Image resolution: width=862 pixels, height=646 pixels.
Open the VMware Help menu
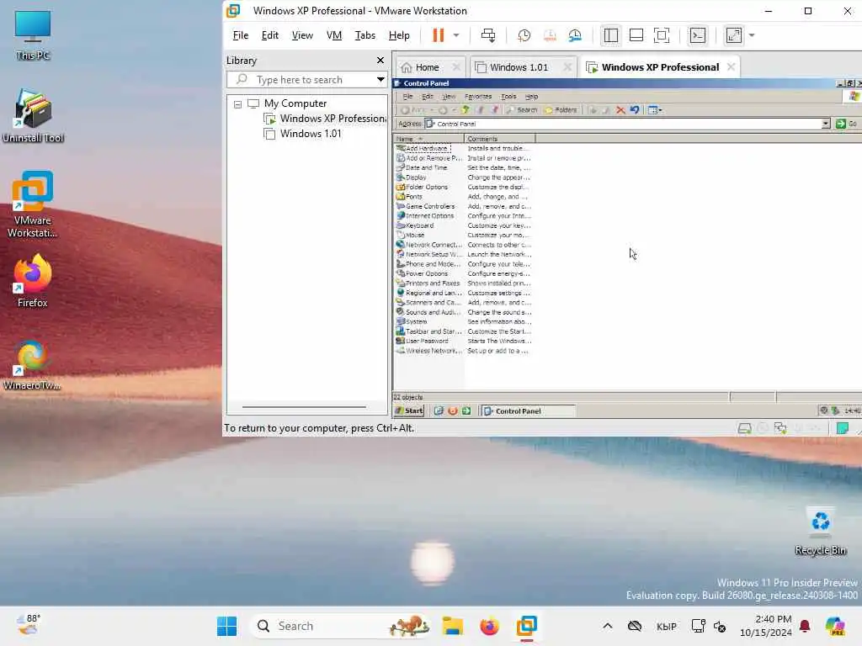point(399,35)
